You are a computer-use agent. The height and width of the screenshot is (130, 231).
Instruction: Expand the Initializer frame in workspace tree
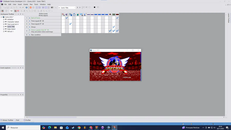(4, 20)
